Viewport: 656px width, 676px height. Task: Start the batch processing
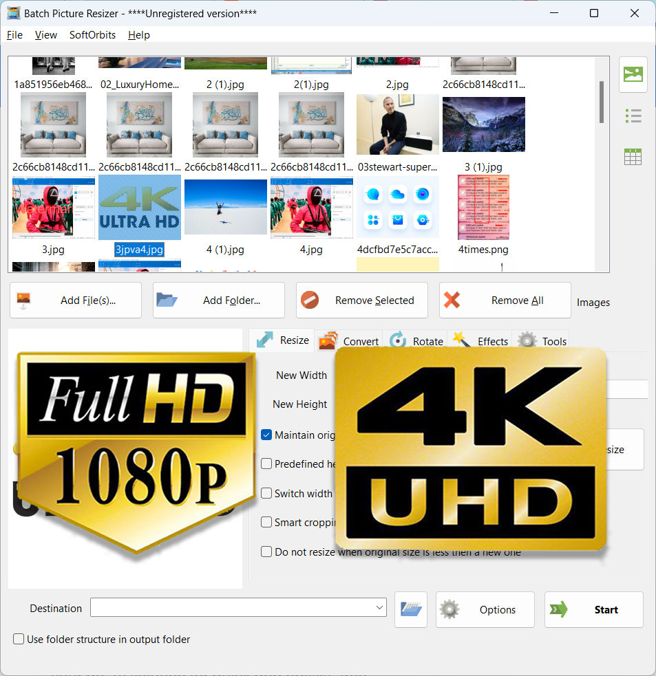[594, 609]
